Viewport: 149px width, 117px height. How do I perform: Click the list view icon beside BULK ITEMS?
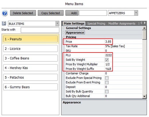point(4,23)
